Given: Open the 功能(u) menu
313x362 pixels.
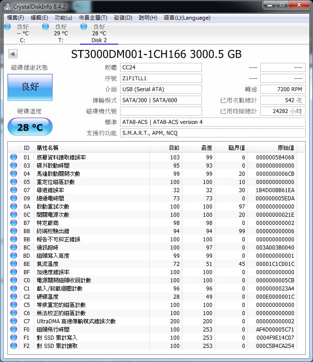Looking at the screenshot, I should point(63,18).
